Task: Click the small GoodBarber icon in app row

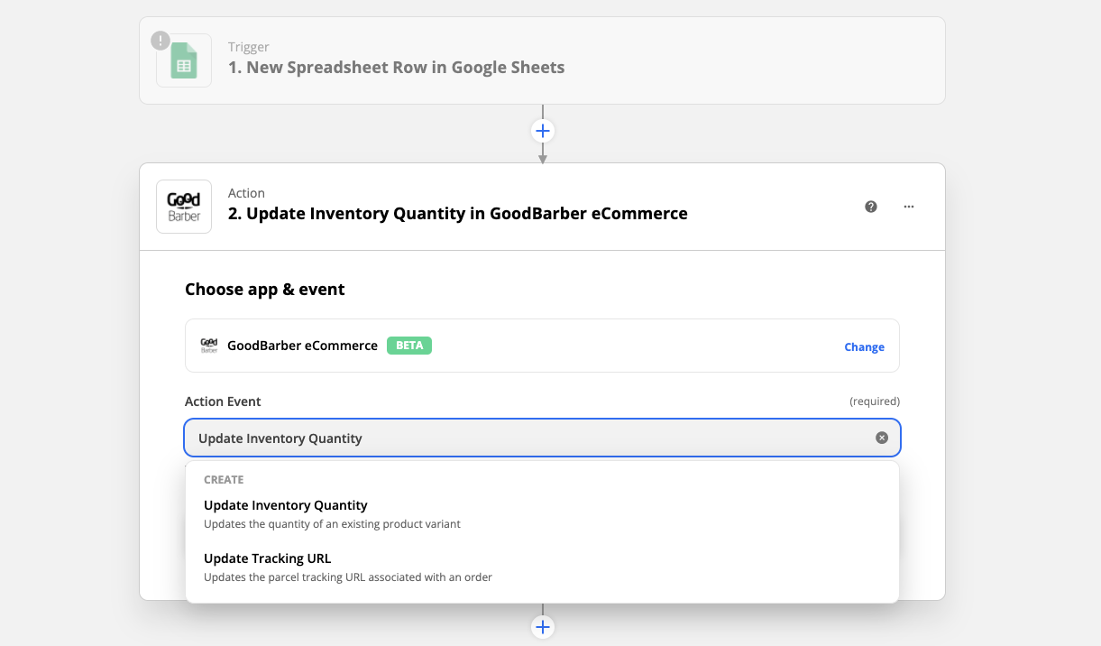Action: point(208,346)
